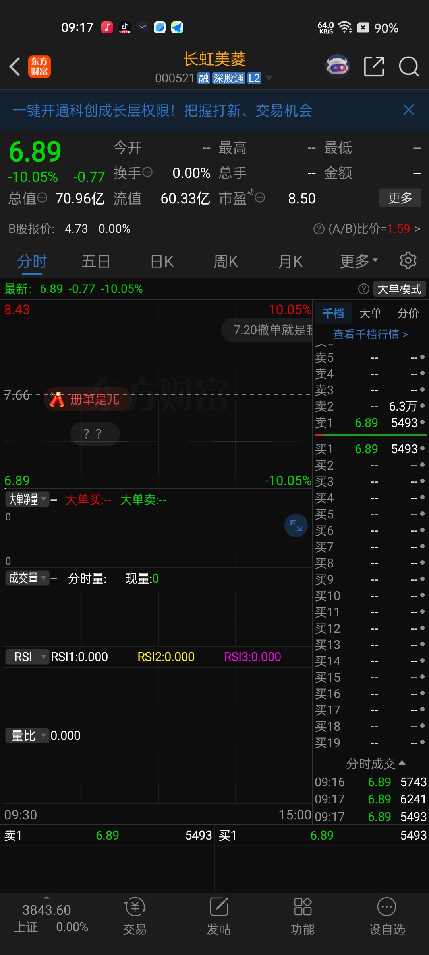Tap bottom 卖1 6.89 5493 quote bar
The width and height of the screenshot is (429, 955).
107,835
